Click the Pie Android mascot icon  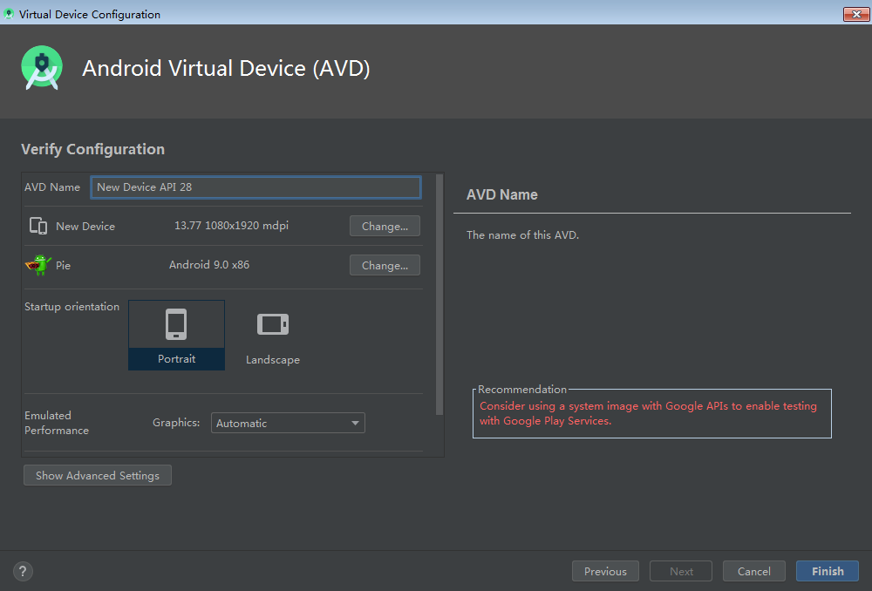(37, 265)
